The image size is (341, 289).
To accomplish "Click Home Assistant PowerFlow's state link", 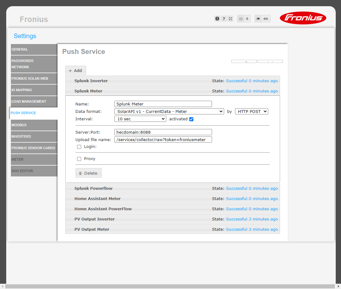I will click(x=252, y=209).
